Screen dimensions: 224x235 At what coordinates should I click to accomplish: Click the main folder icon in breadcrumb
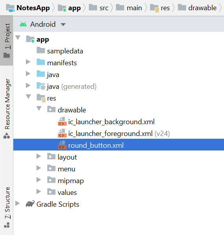pyautogui.click(x=120, y=7)
